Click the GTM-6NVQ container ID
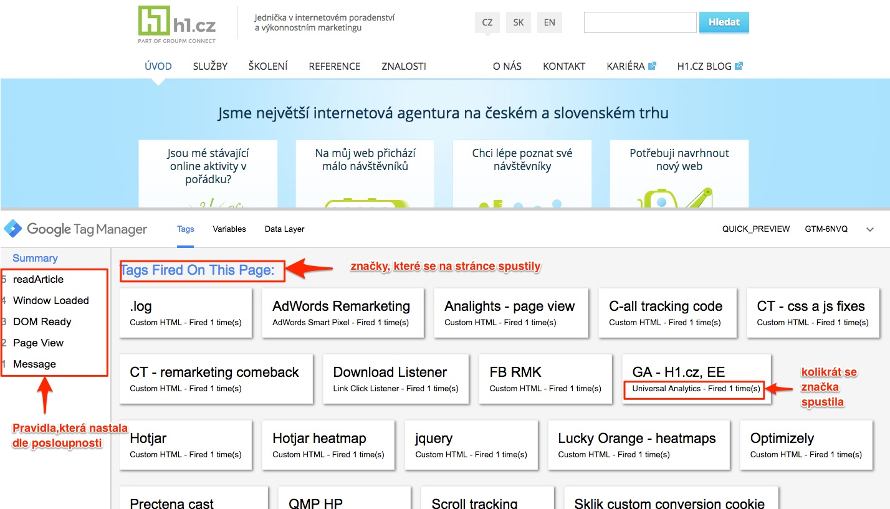 pos(826,229)
